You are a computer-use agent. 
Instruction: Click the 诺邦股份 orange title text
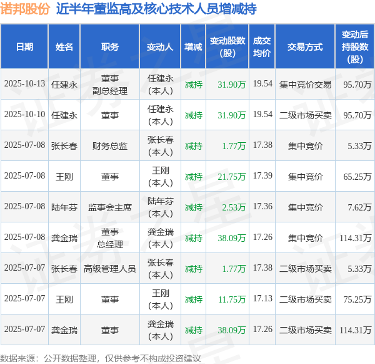[25, 9]
